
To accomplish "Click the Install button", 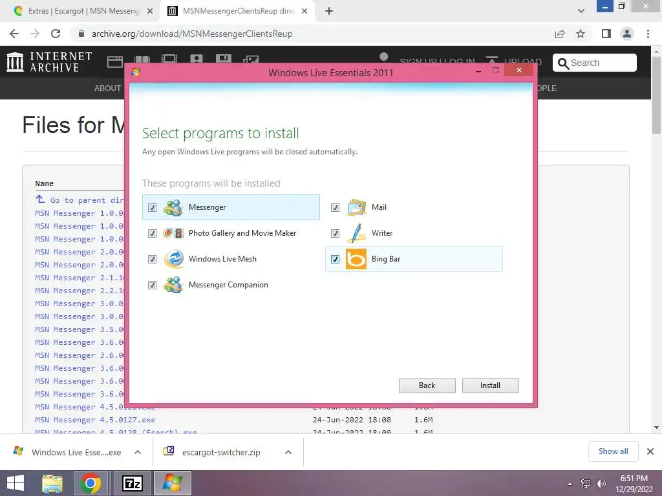I will tap(490, 386).
